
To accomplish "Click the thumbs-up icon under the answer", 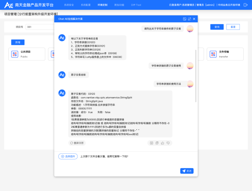I will pos(163,143).
